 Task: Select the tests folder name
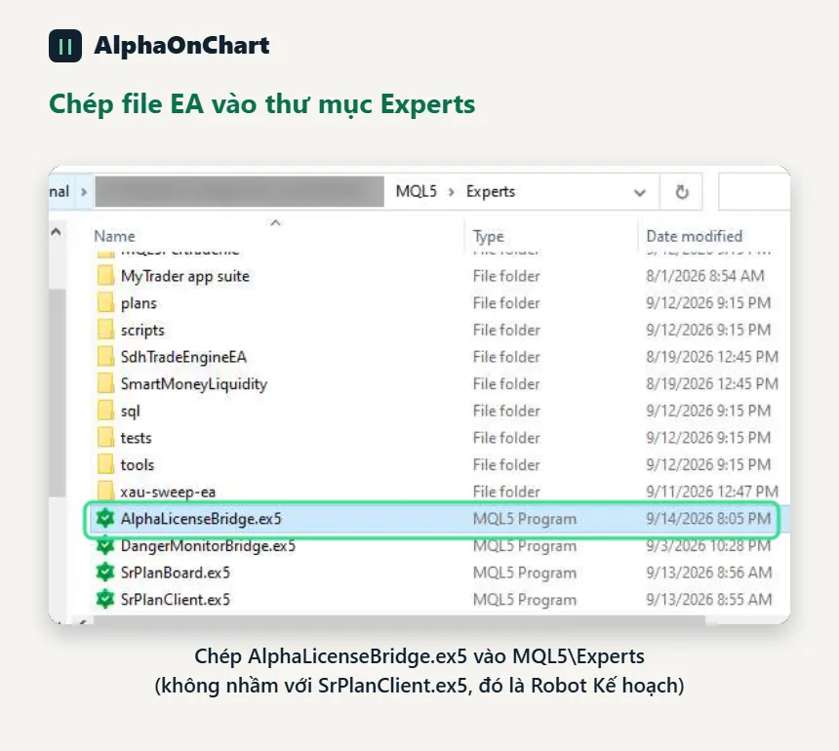136,438
